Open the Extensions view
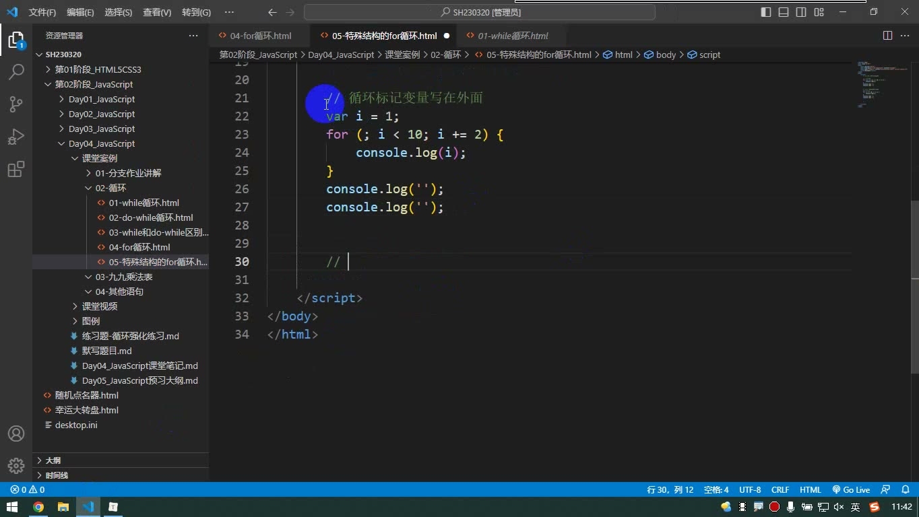 16,169
